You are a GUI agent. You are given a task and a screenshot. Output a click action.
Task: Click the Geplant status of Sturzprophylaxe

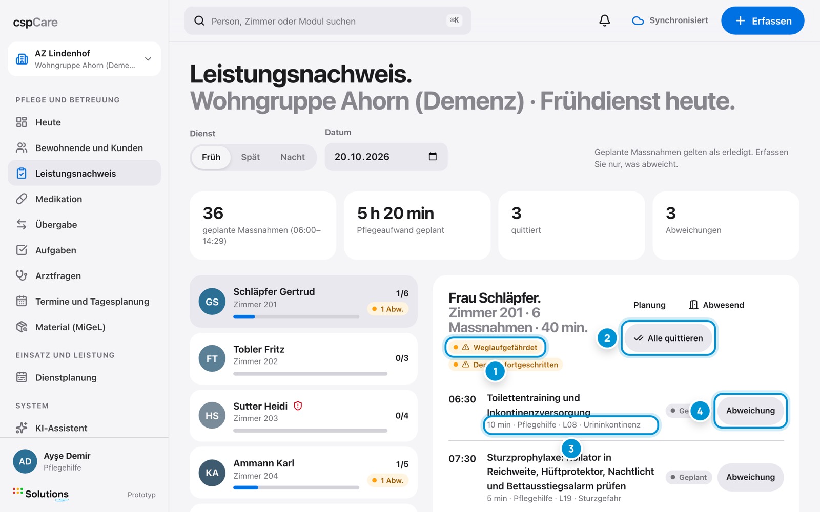click(688, 477)
